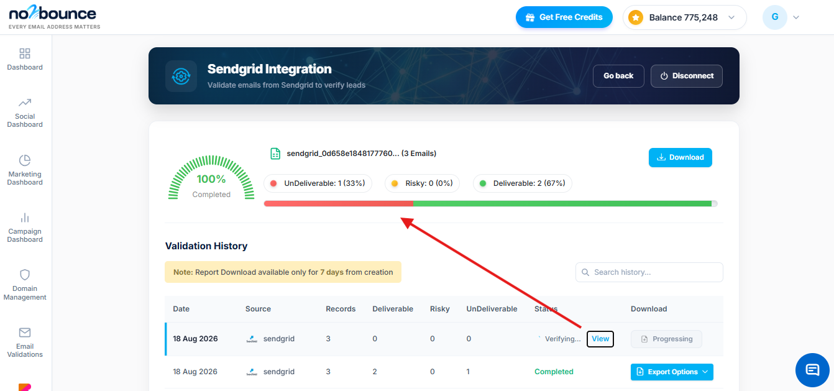Viewport: 834px width, 391px height.
Task: Click the Progressing download button
Action: 666,339
